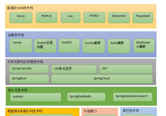This screenshot has height=116, width=166.
Task: Click the ElementUI box
Action: click(x=119, y=18)
